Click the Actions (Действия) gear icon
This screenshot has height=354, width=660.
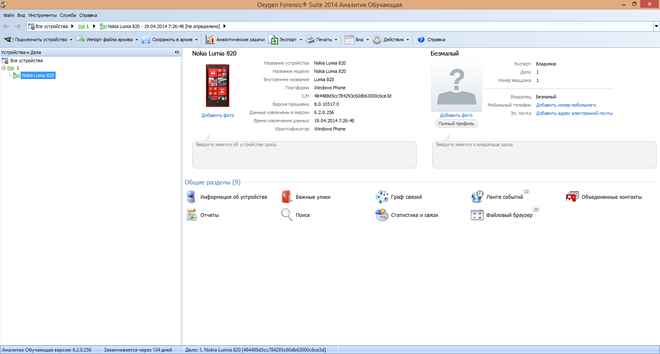coord(377,40)
